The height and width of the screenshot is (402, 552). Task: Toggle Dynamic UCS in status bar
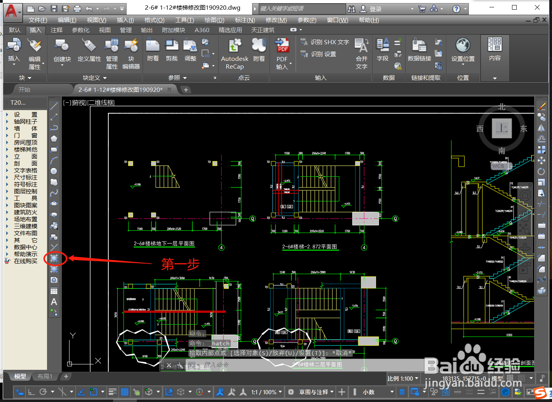pos(169,392)
